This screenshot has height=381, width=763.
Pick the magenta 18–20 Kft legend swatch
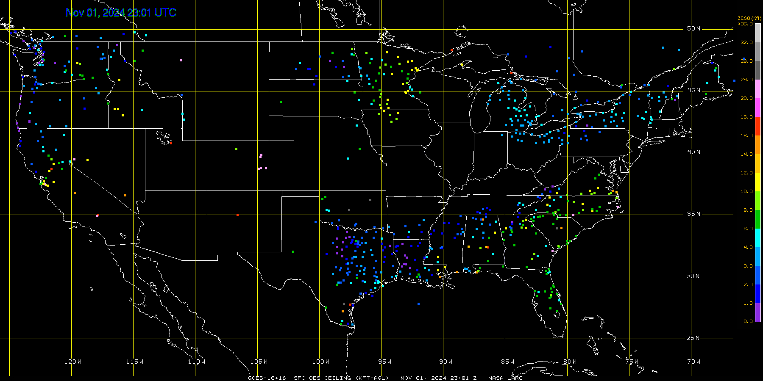coord(758,108)
